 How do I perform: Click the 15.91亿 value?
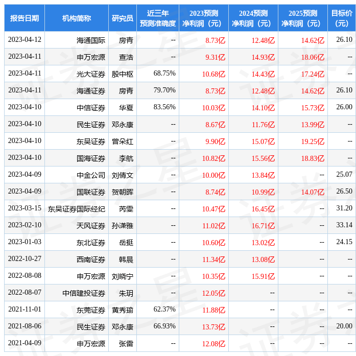(263, 276)
